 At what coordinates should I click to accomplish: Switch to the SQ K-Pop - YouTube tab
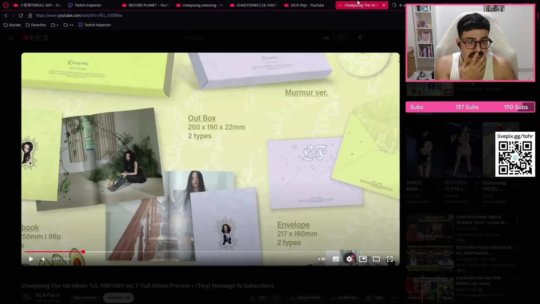click(308, 5)
